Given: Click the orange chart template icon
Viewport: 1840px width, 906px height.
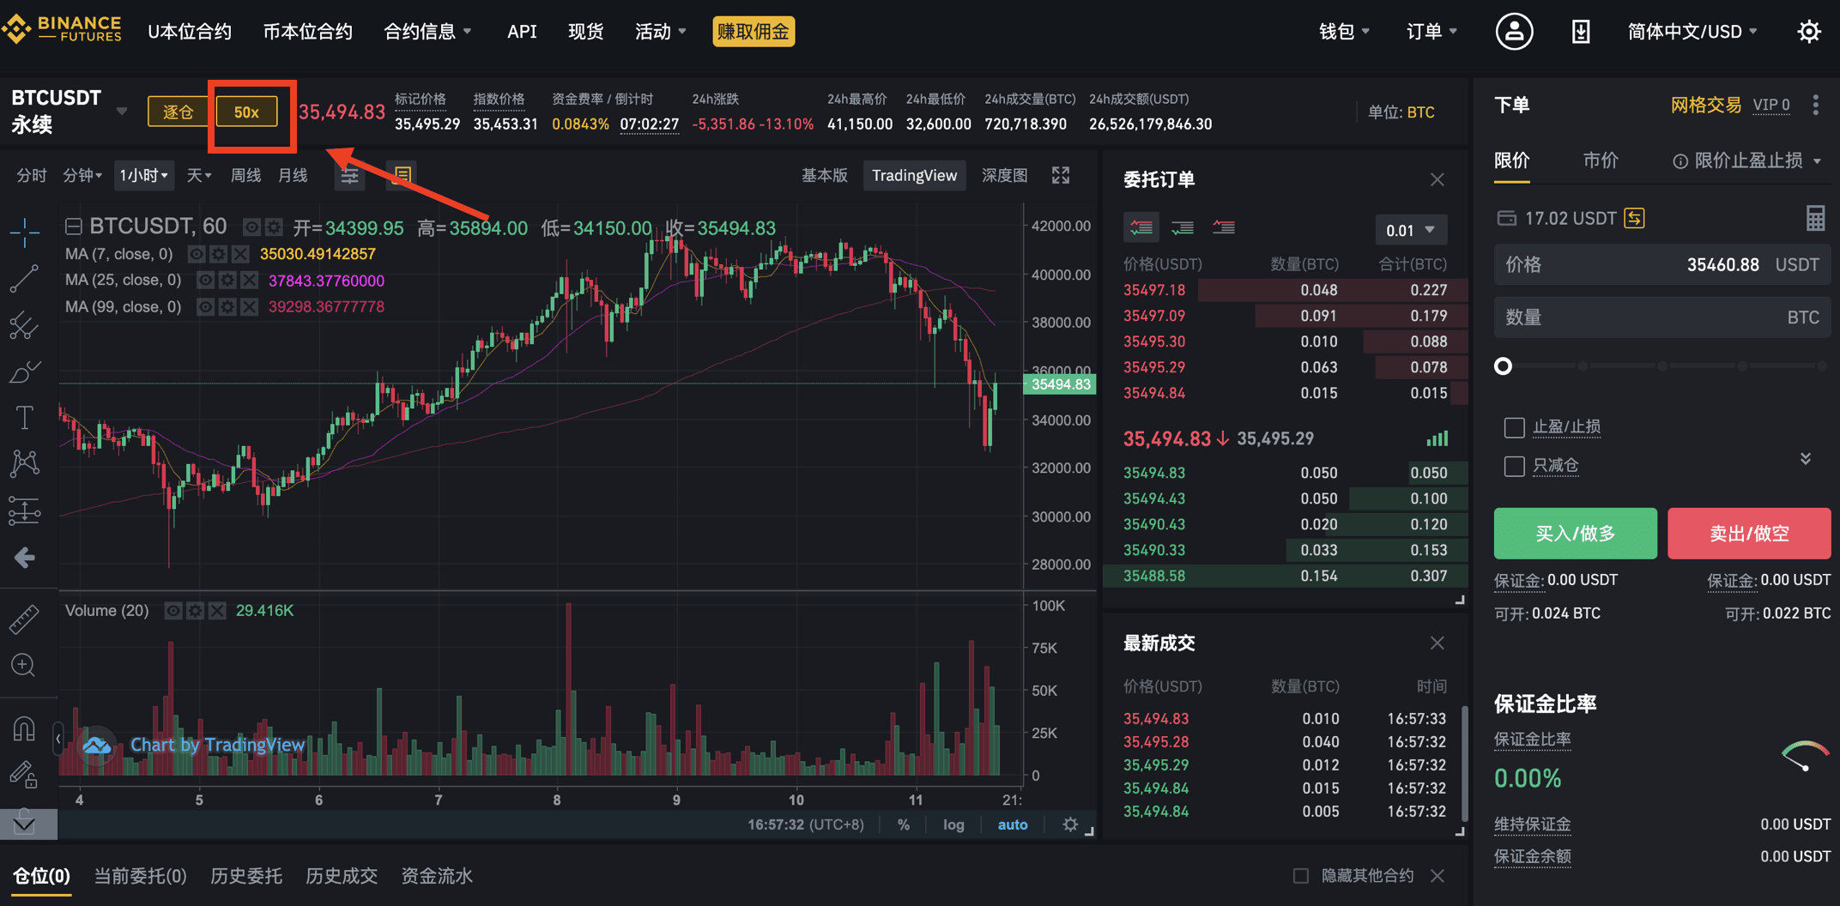Looking at the screenshot, I should click(x=402, y=176).
